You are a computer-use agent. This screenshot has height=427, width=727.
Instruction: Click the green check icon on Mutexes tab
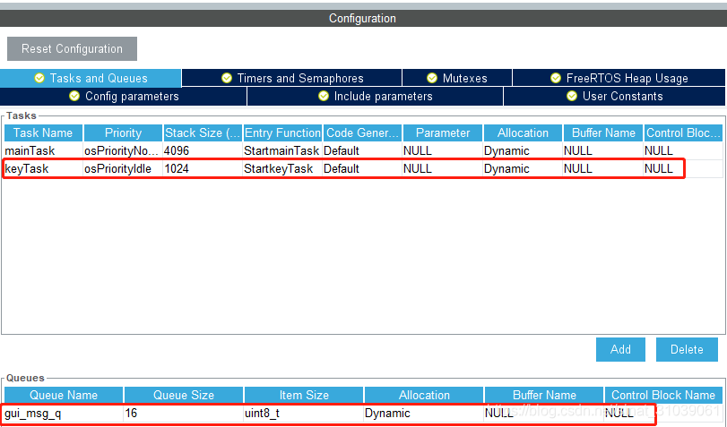(432, 78)
